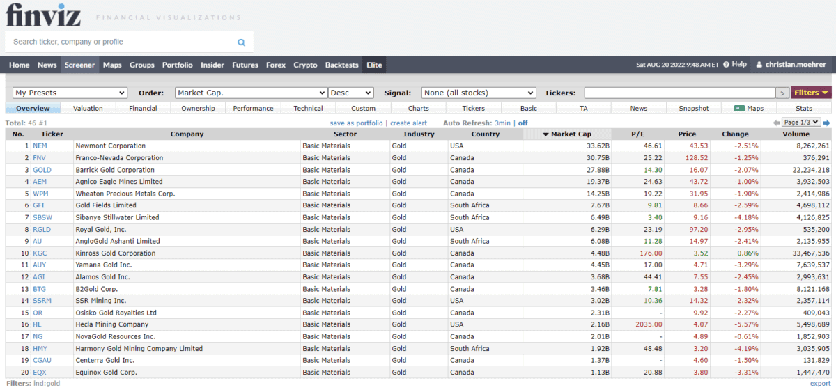Open Backtests in the navigation bar
836x392 pixels.
(341, 65)
